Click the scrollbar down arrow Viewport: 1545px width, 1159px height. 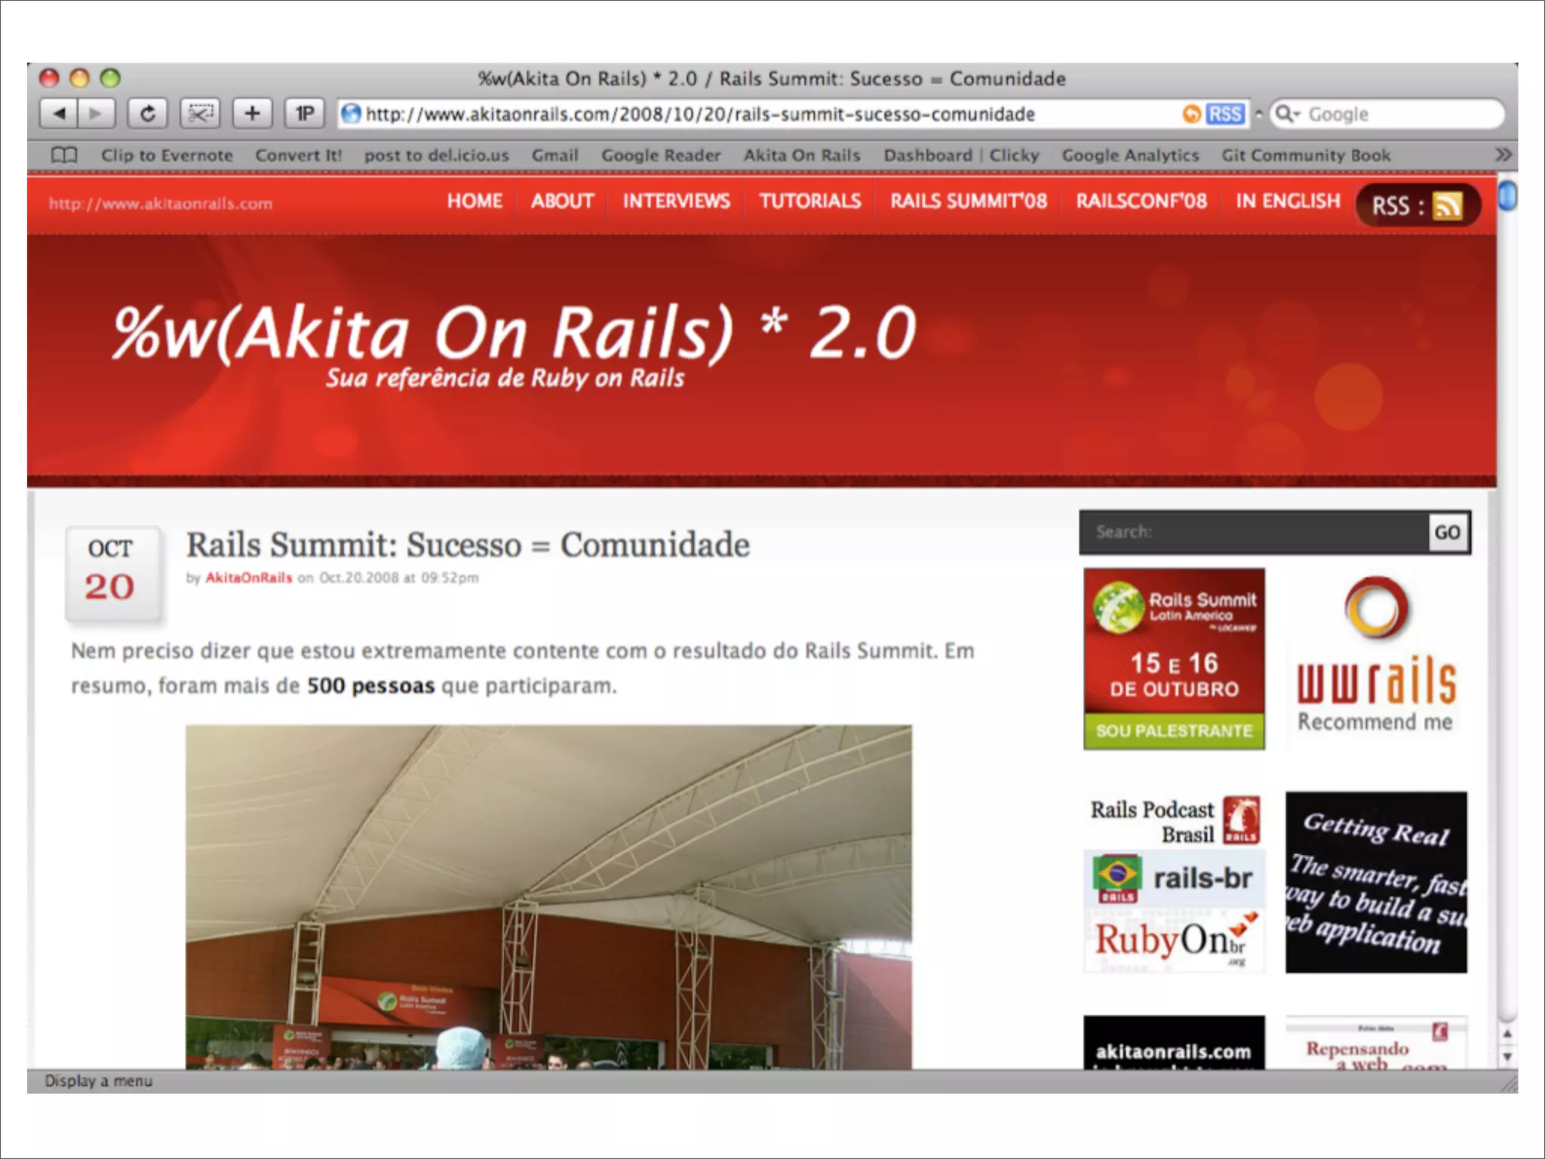(1507, 1056)
